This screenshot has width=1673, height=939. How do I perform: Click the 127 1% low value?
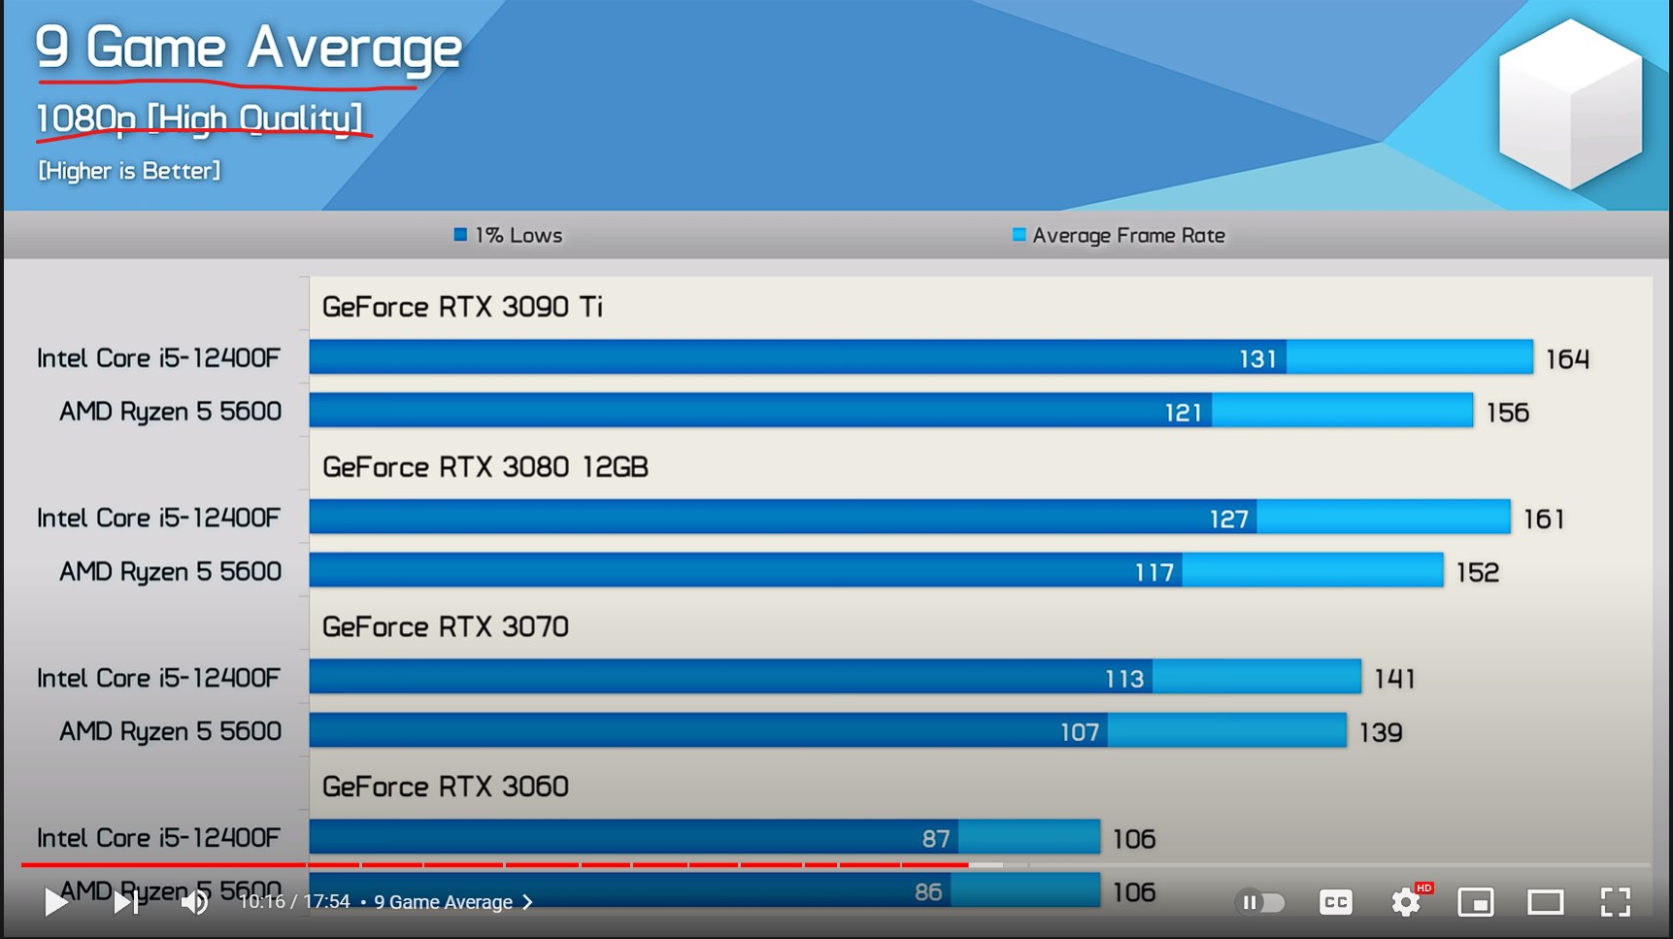(x=1228, y=520)
